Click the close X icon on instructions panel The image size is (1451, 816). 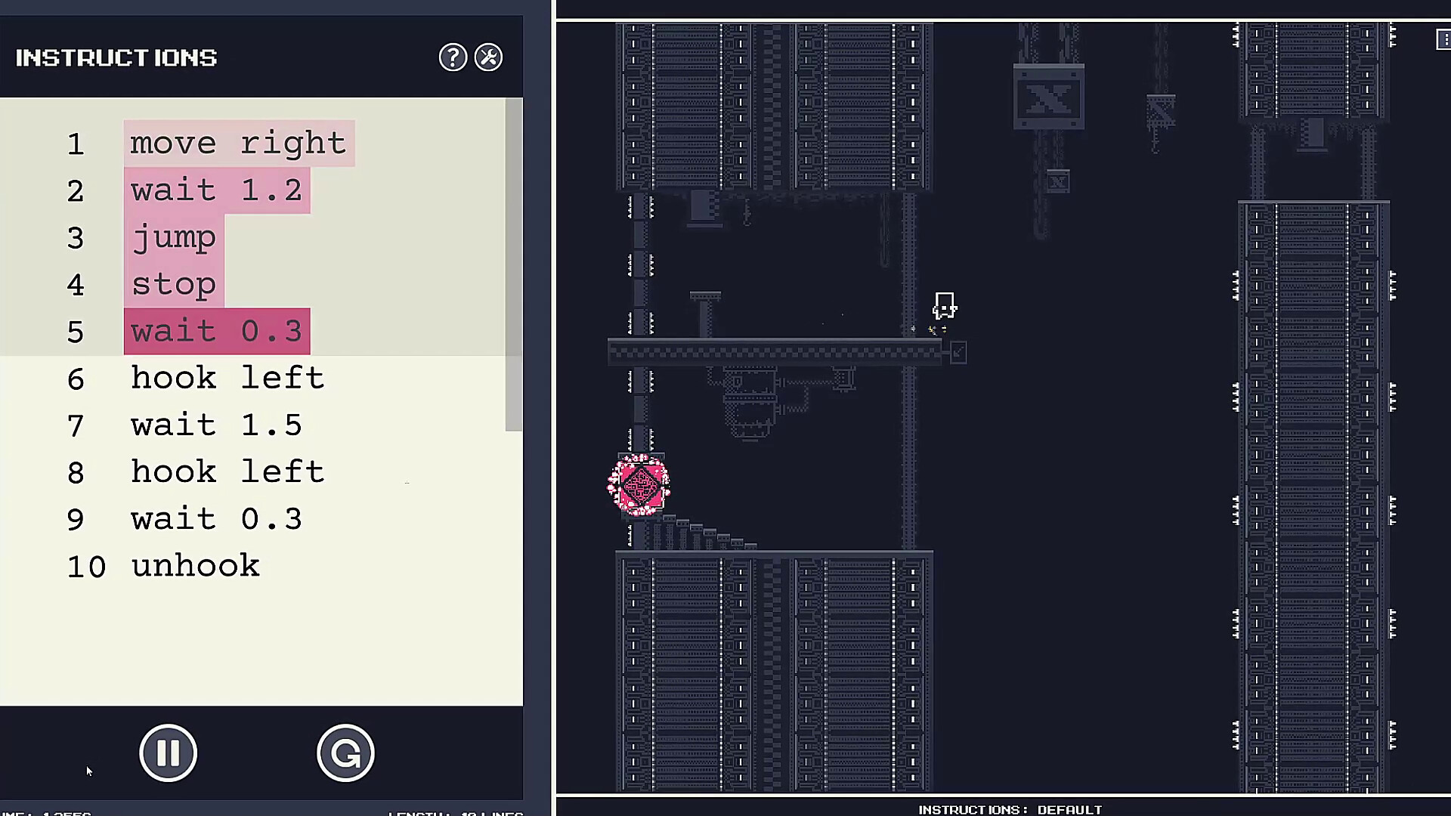pos(489,57)
